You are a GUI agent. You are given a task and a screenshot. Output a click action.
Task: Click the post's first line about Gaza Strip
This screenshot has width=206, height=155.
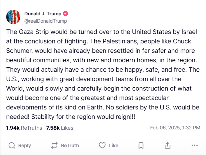point(101,32)
